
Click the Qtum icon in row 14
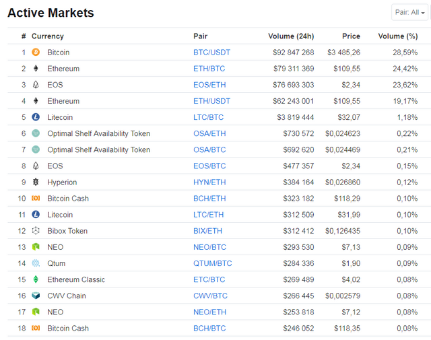pos(36,263)
